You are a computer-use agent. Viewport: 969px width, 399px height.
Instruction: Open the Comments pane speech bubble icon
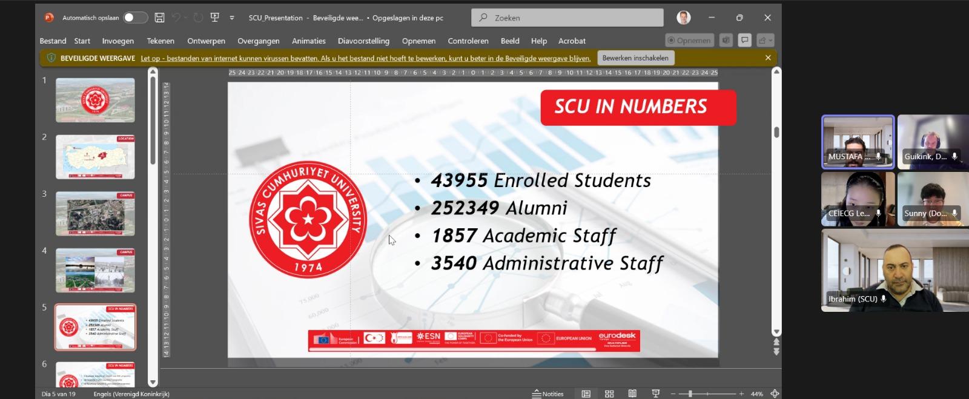(x=745, y=41)
